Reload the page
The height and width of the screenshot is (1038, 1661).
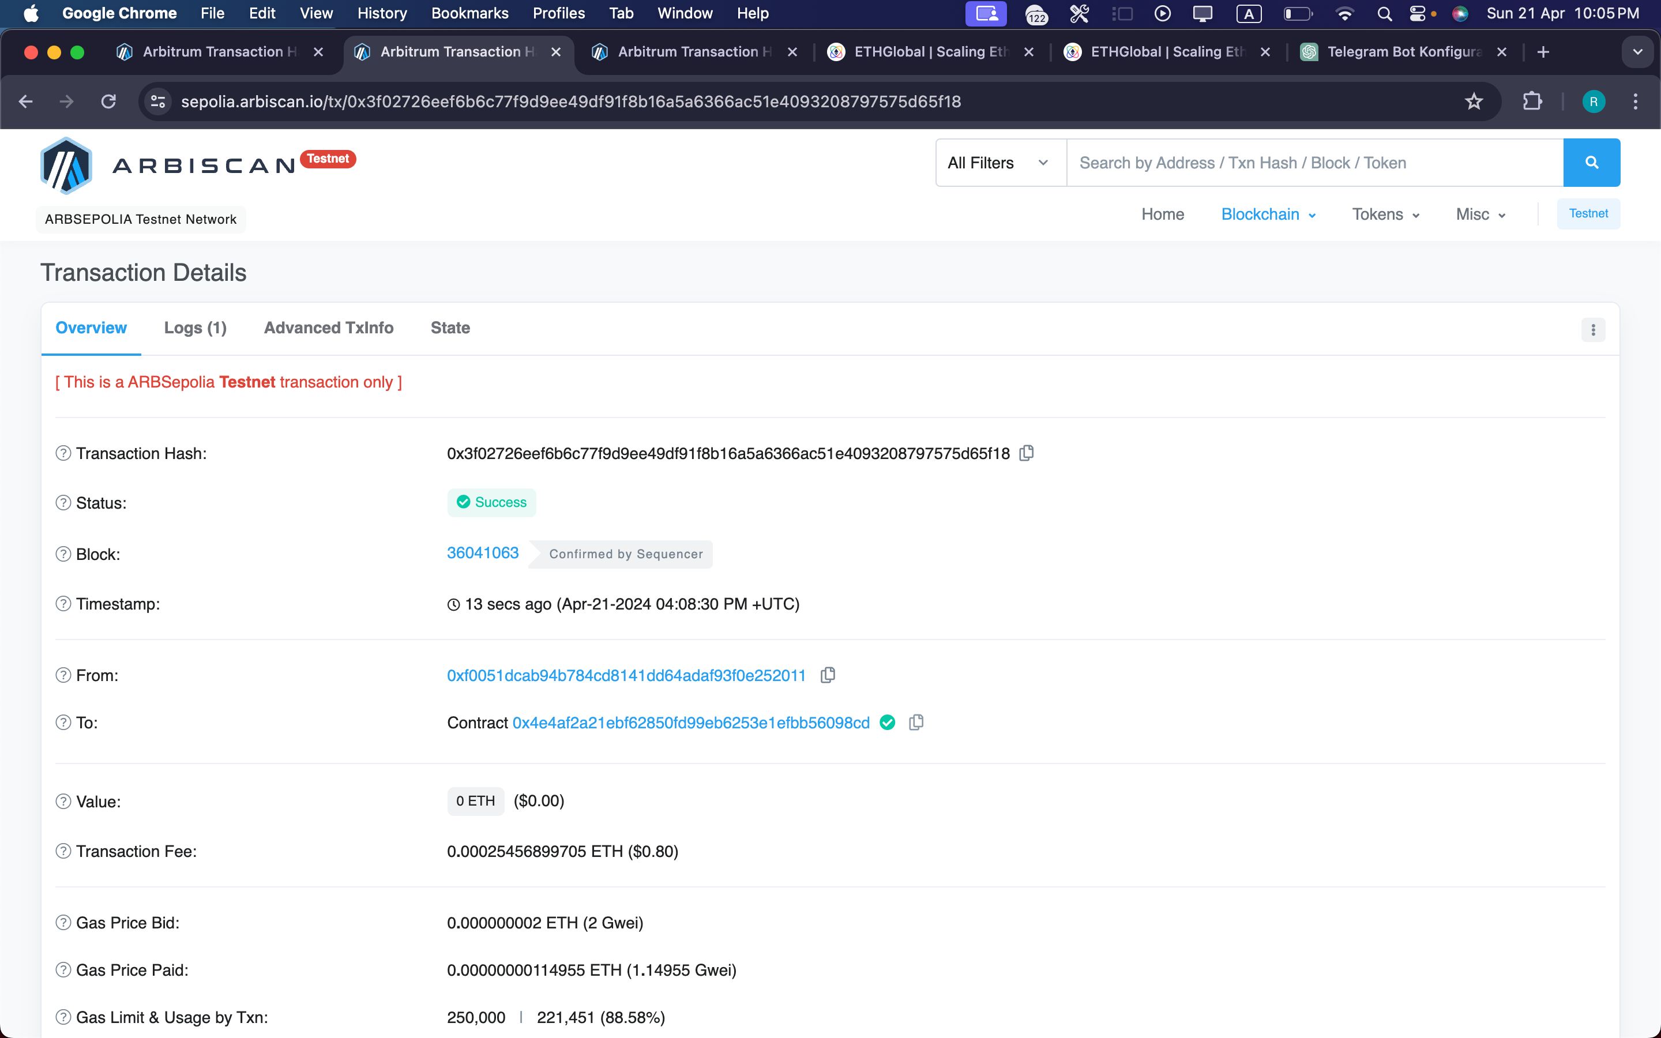coord(108,101)
